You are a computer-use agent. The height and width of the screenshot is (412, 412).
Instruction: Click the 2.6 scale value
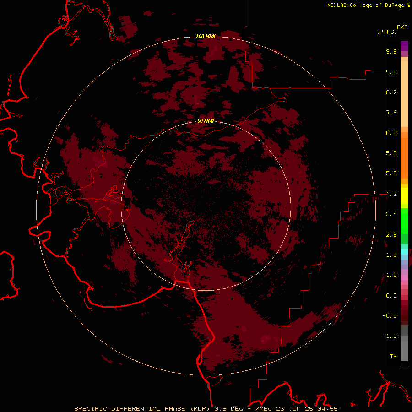[x=391, y=235]
